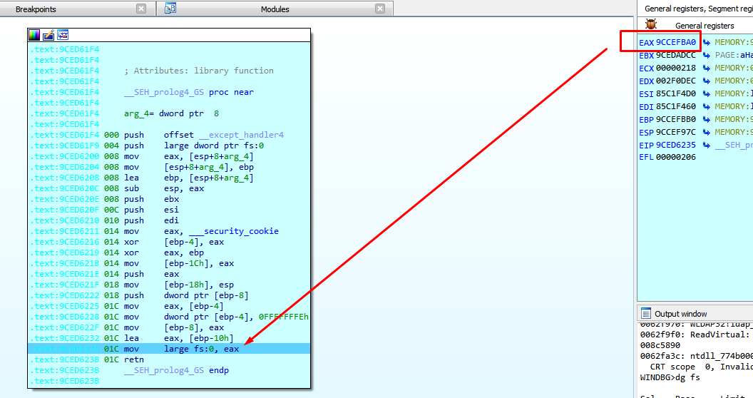Click the Output window document icon
This screenshot has height=398, width=753.
click(646, 313)
